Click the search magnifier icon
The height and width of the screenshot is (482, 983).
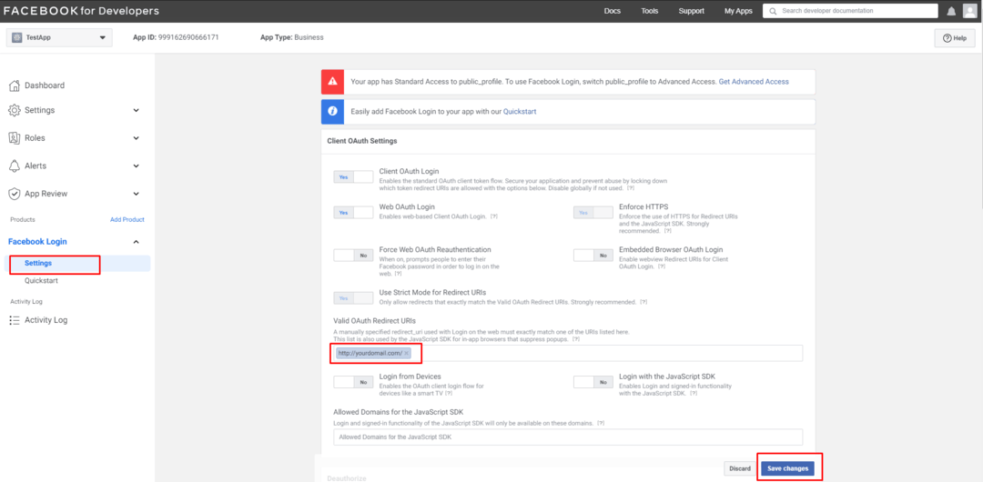click(x=774, y=11)
